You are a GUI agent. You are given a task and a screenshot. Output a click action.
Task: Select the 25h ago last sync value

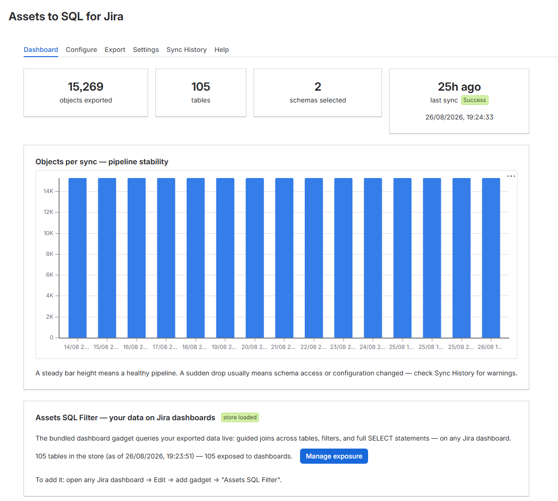(x=459, y=87)
